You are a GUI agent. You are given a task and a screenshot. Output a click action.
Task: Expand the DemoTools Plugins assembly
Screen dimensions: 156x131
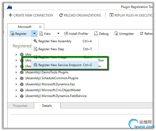point(16,72)
